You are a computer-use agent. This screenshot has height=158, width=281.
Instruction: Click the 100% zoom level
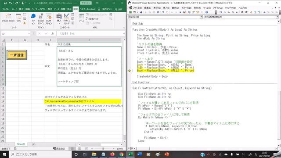(x=120, y=149)
